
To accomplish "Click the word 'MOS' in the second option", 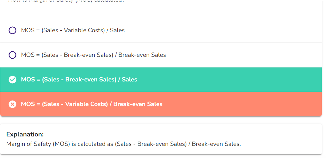I will (28, 55).
